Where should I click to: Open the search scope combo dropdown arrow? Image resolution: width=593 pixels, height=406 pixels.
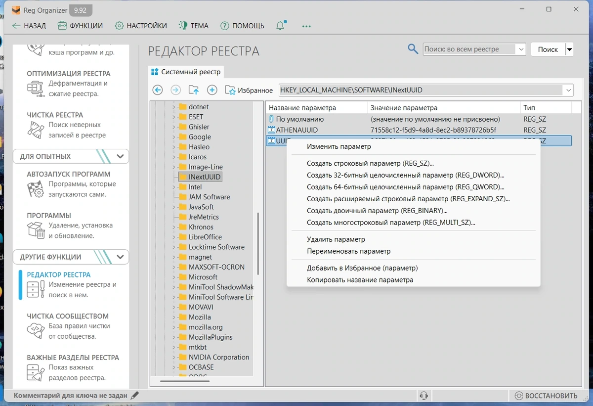click(x=521, y=49)
